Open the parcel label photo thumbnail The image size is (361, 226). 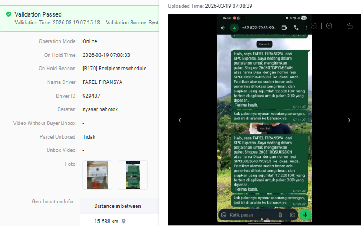(97, 175)
